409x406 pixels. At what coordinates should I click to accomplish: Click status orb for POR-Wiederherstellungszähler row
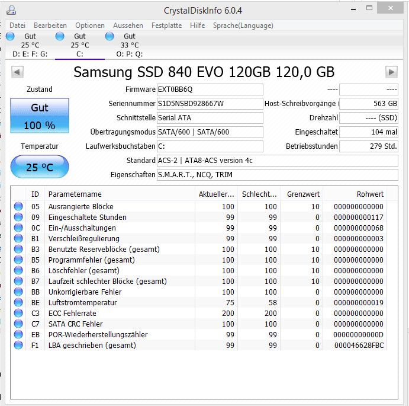pyautogui.click(x=18, y=334)
